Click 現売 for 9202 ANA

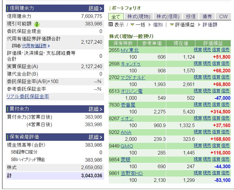click(x=207, y=132)
